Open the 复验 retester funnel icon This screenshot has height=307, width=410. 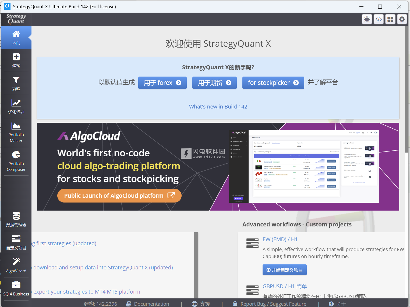(x=16, y=84)
